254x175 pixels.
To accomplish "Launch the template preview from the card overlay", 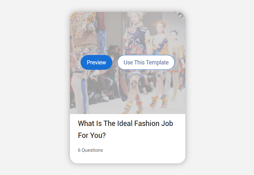I will point(96,62).
